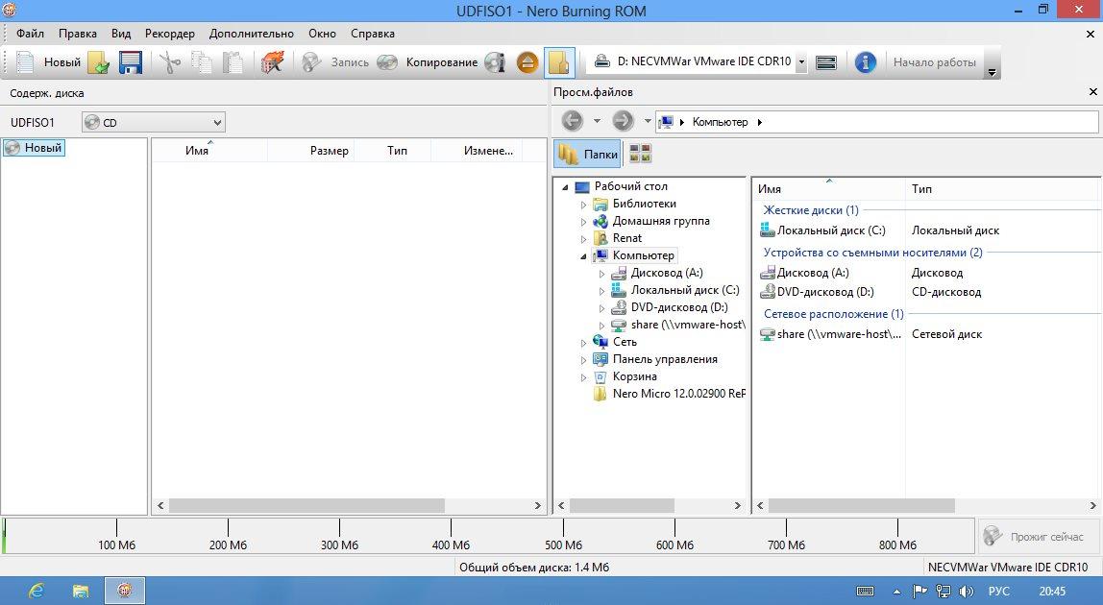Go back with the file browser back arrow

click(x=572, y=121)
